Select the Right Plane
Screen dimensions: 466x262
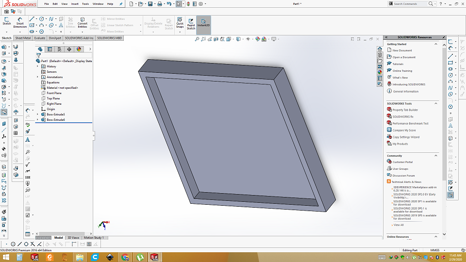click(51, 104)
